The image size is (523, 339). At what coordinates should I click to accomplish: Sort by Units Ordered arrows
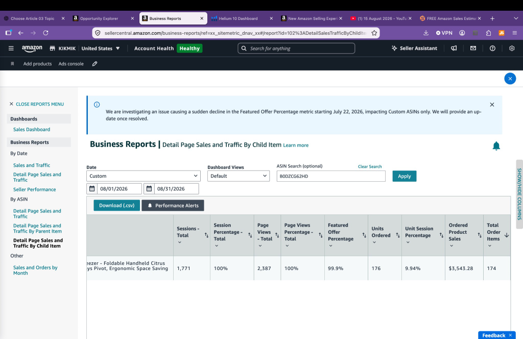click(397, 235)
